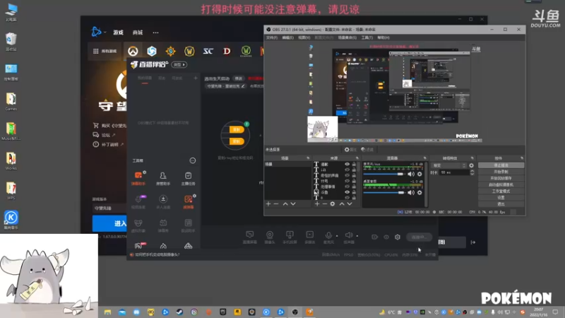
Task: Toggle lock on 斗鱼 source in OBS
Action: (354, 192)
